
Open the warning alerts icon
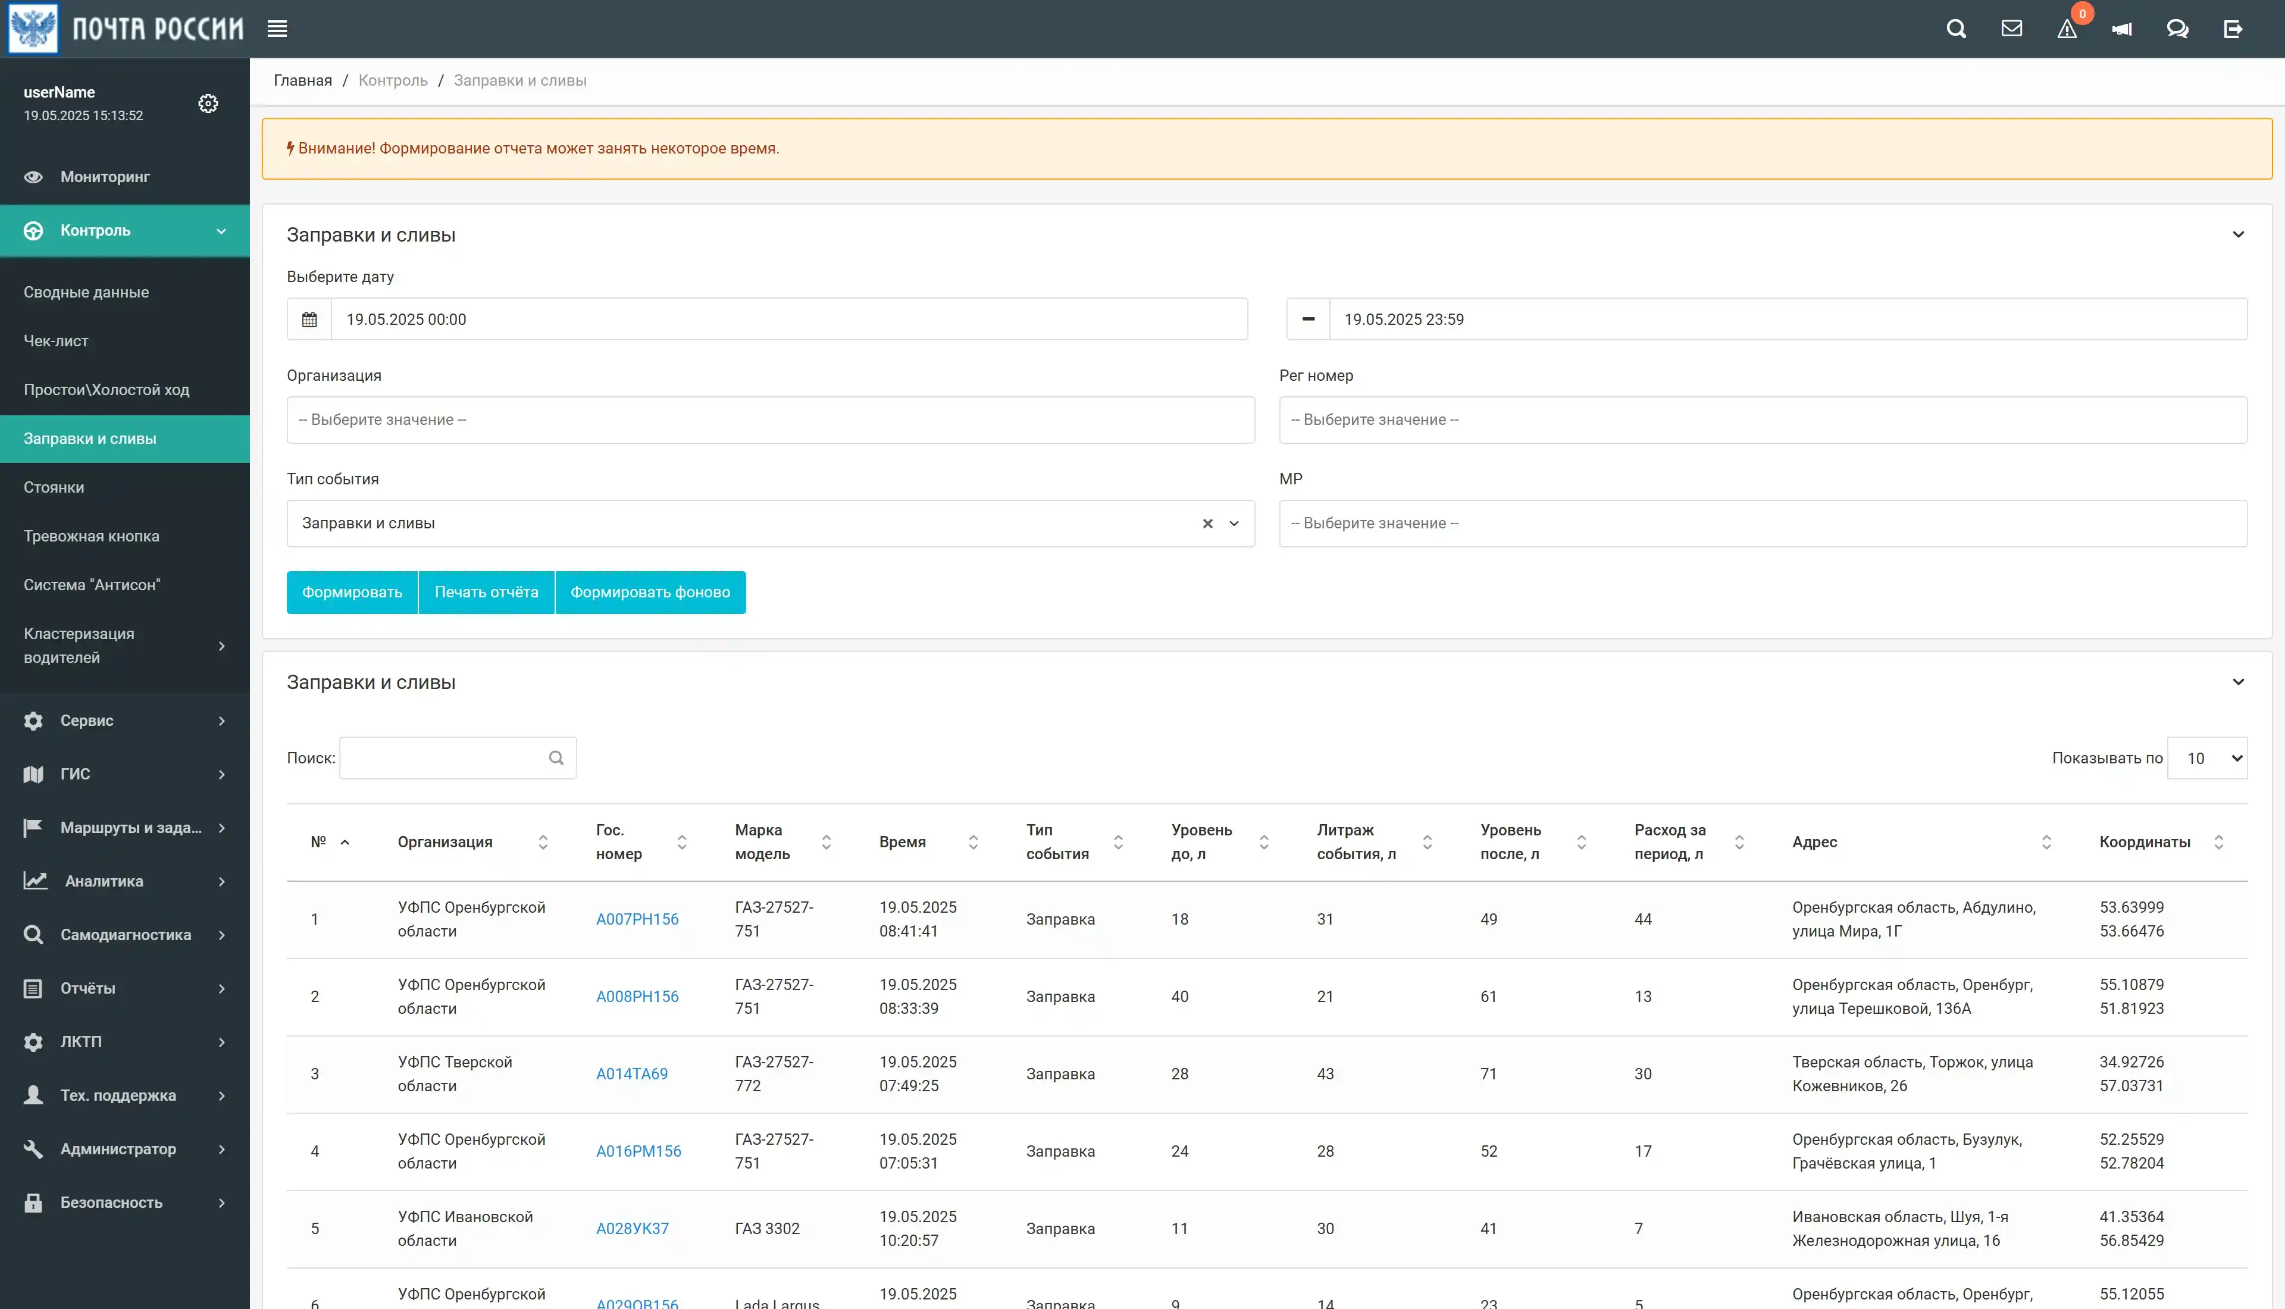click(x=2067, y=30)
